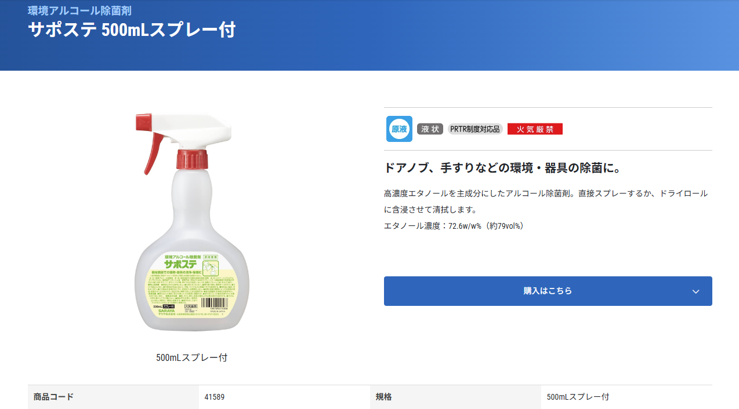Click the blue 原液 icon
Image resolution: width=739 pixels, height=409 pixels.
pyautogui.click(x=399, y=129)
